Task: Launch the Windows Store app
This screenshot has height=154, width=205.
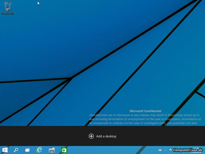Action: [x=64, y=150]
